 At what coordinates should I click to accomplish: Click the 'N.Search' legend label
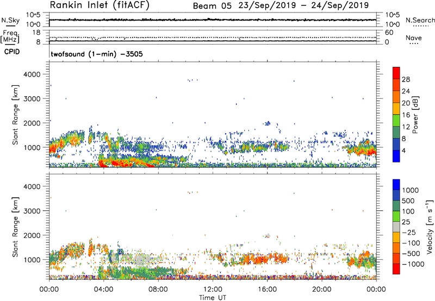pos(420,20)
